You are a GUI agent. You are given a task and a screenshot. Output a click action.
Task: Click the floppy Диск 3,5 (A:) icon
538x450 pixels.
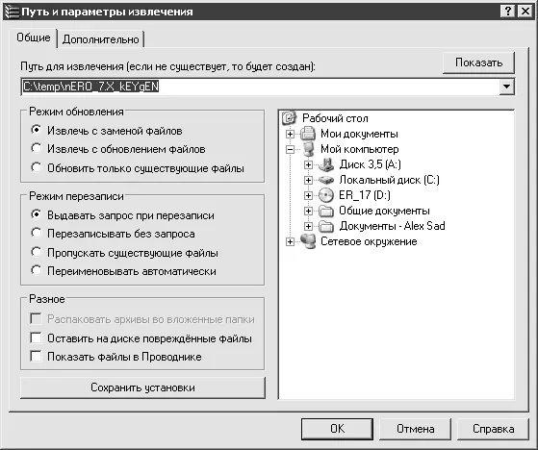pyautogui.click(x=326, y=164)
